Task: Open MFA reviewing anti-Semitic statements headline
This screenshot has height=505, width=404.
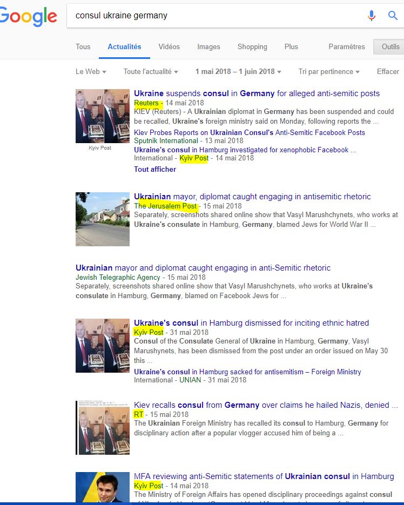Action: pos(264,476)
